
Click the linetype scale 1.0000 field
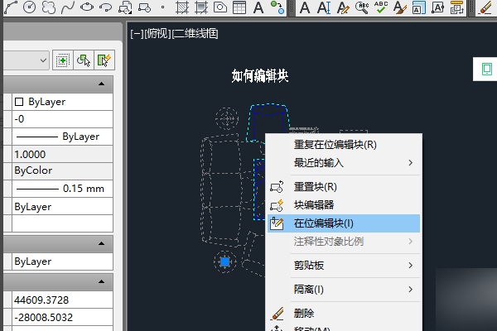[x=62, y=154]
